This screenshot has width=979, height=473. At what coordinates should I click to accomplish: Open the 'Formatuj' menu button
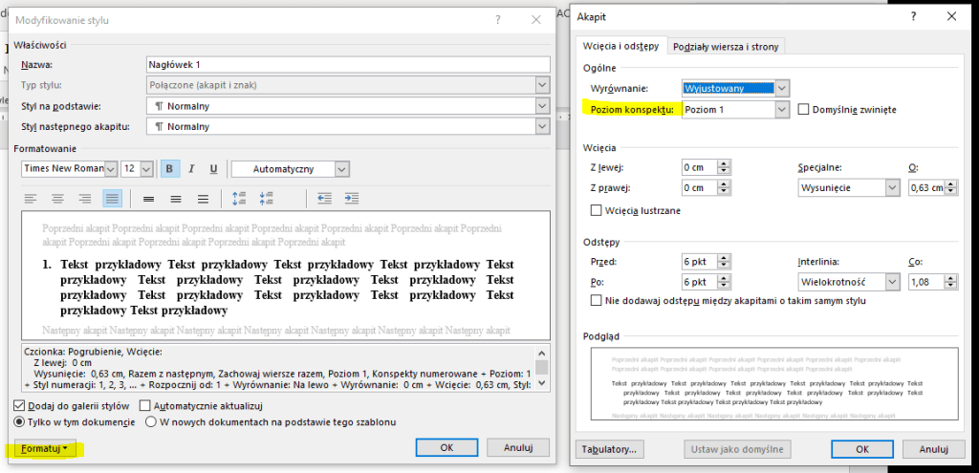pos(45,447)
